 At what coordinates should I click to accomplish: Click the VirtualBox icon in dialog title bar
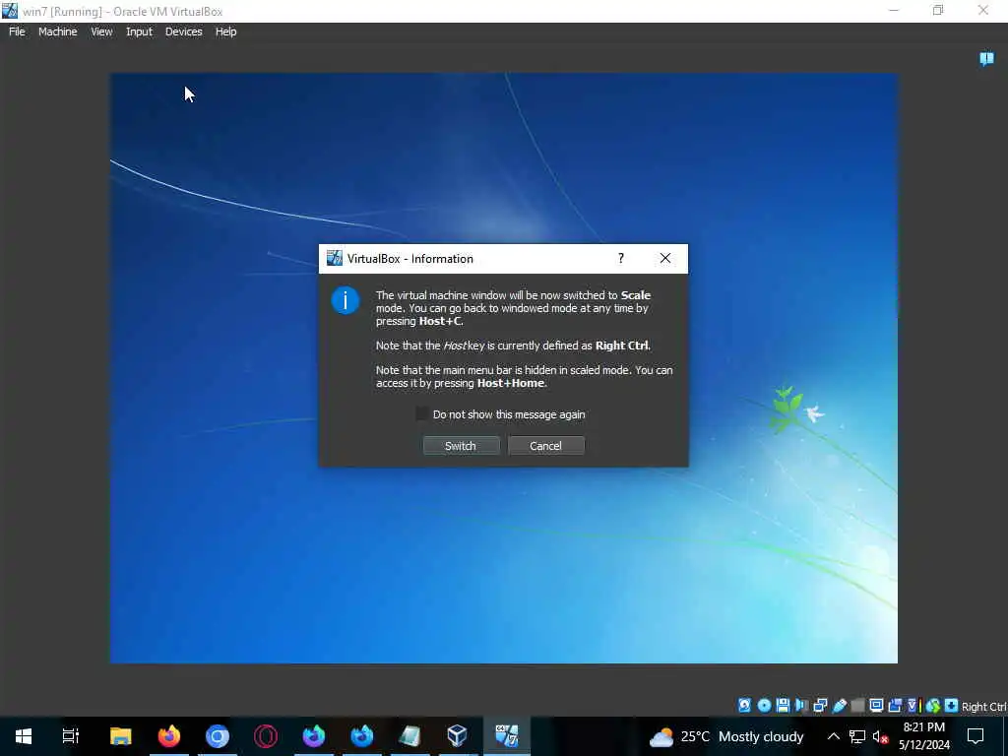tap(335, 259)
